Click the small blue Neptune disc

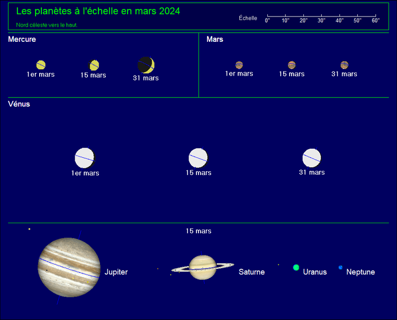[x=340, y=268]
